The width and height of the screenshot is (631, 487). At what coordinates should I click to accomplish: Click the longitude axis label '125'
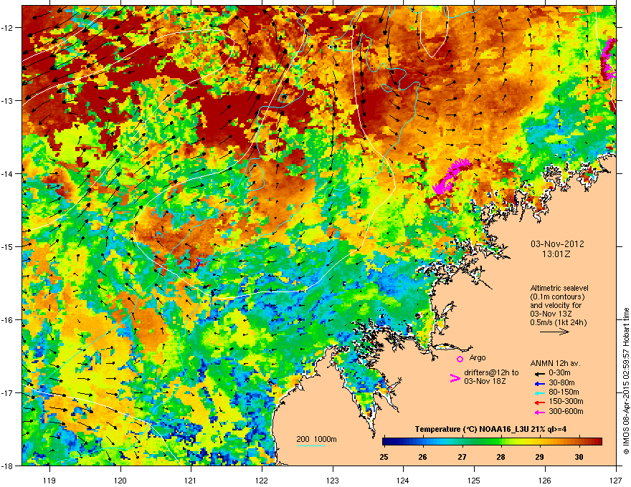[x=474, y=480]
